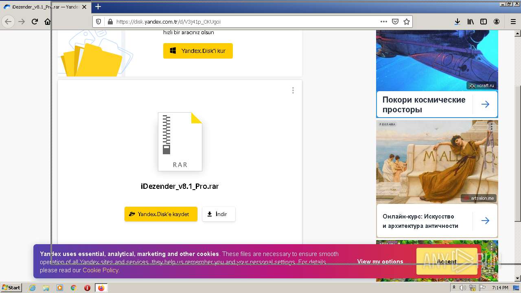Show hidden system tray icons
Viewport: 521px width, 293px height.
tap(454, 288)
